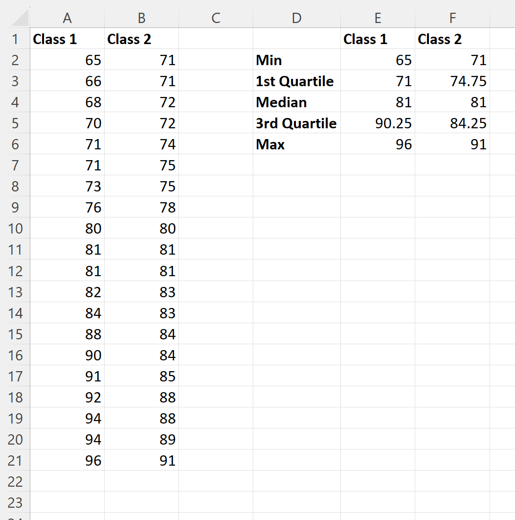Screen dimensions: 515x520
Task: Select column A header
Action: pyautogui.click(x=67, y=18)
